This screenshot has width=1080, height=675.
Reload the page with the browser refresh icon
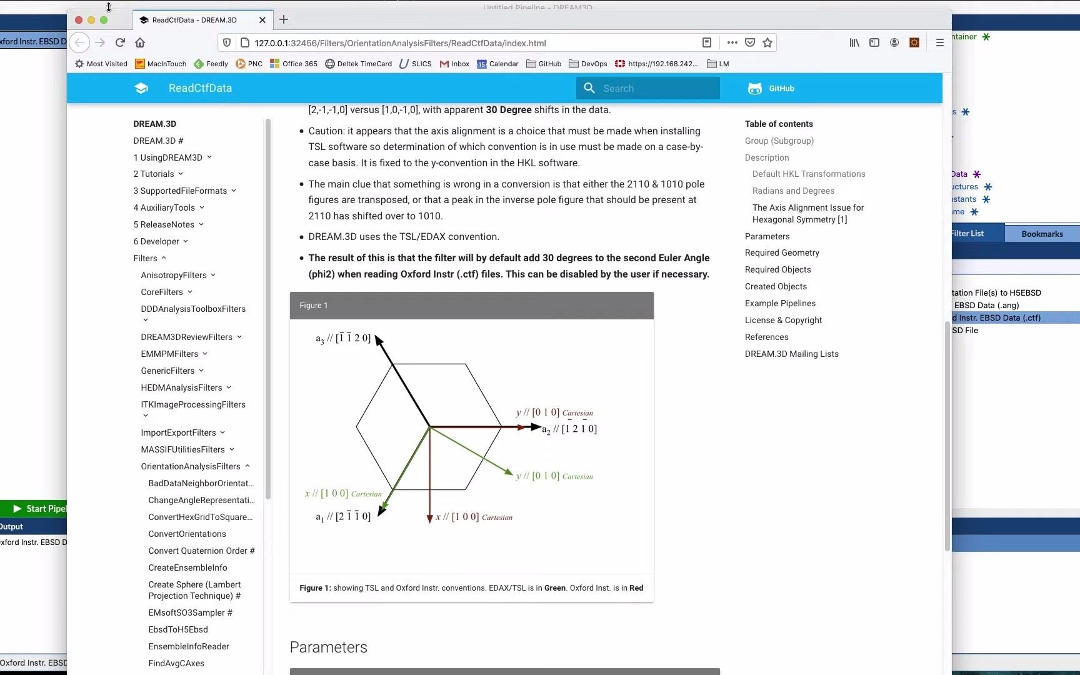(120, 42)
